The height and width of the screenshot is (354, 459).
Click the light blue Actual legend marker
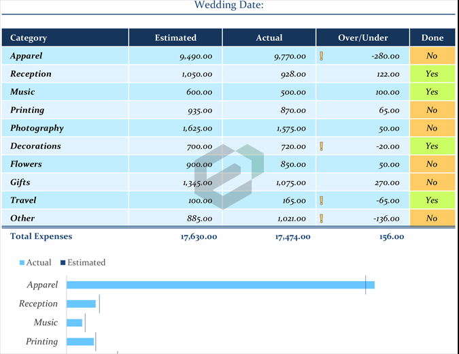point(22,263)
